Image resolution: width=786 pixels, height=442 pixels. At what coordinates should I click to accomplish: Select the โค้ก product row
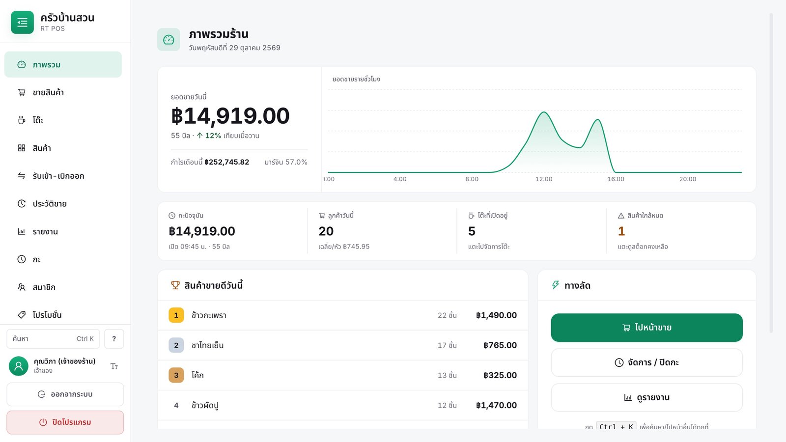[343, 375]
